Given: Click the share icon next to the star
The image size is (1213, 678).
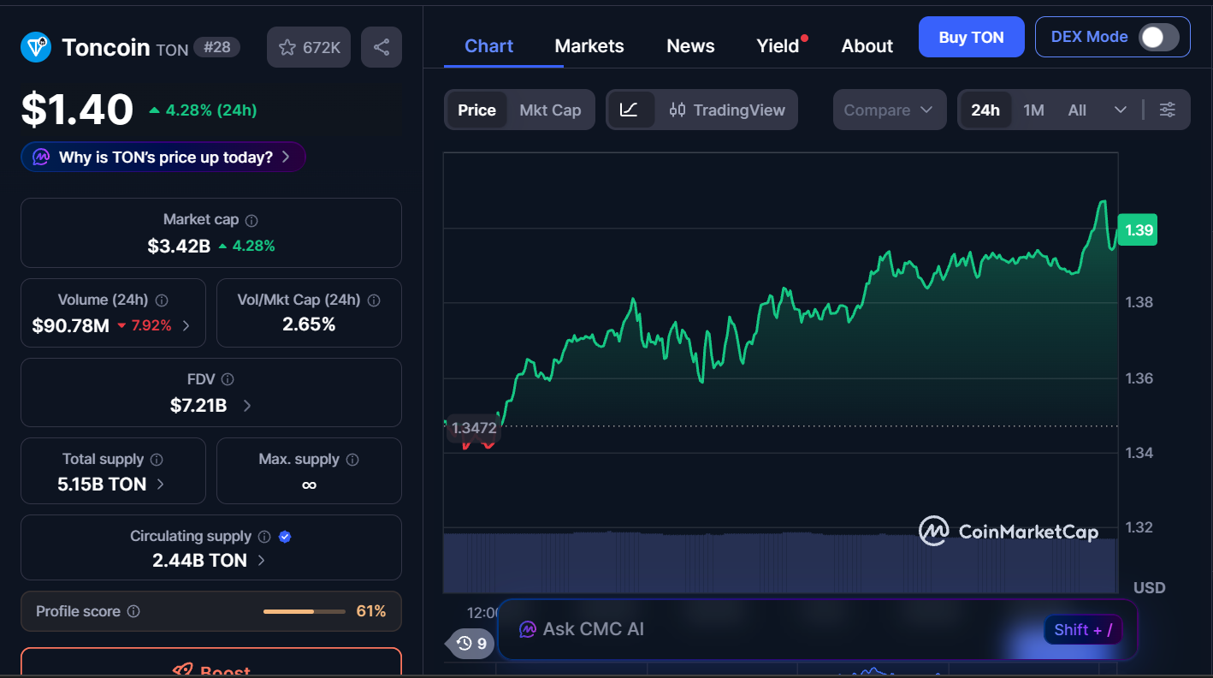Looking at the screenshot, I should pos(381,46).
